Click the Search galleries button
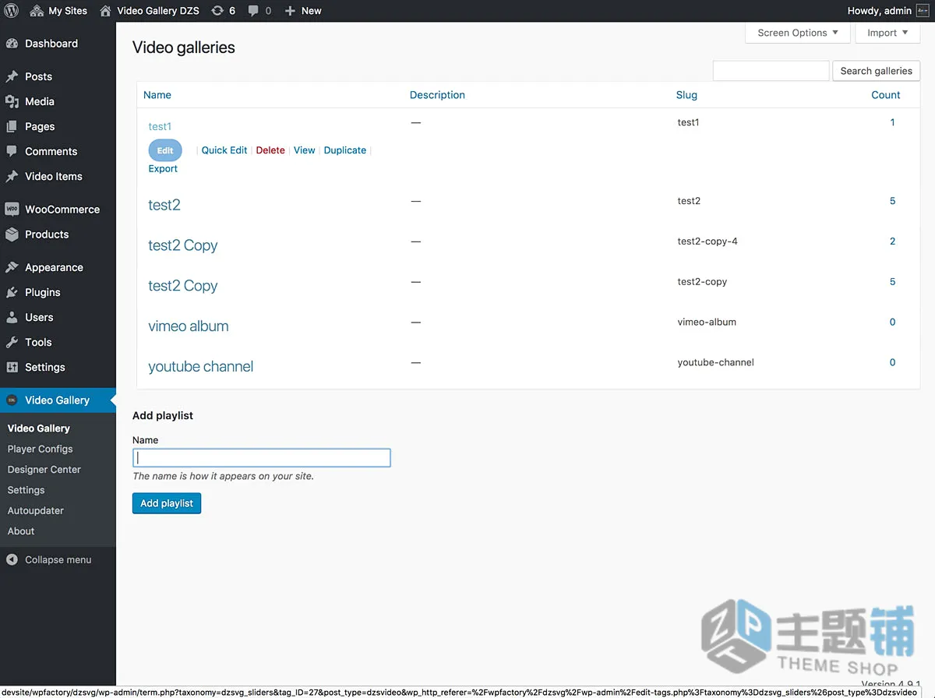935x698 pixels. point(876,71)
